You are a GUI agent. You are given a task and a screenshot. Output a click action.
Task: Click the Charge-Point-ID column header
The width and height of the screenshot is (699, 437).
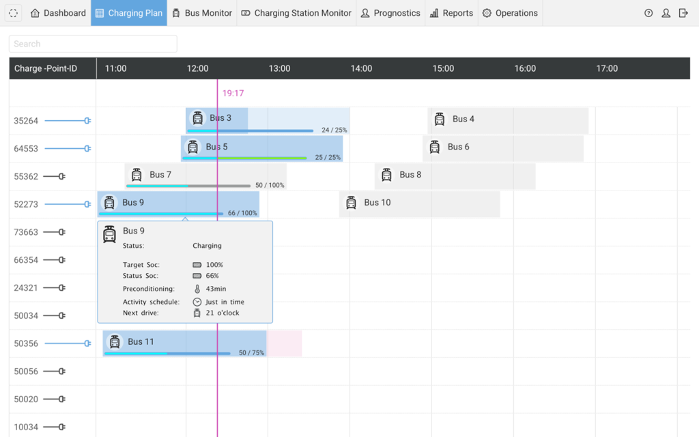click(53, 68)
